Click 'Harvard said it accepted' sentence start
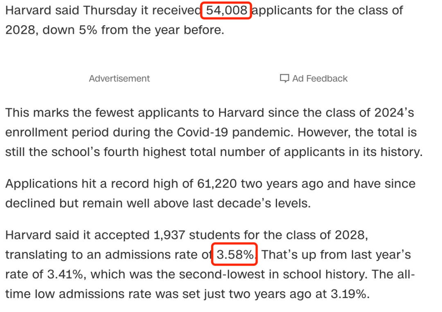This screenshot has height=312, width=442. 77,235
